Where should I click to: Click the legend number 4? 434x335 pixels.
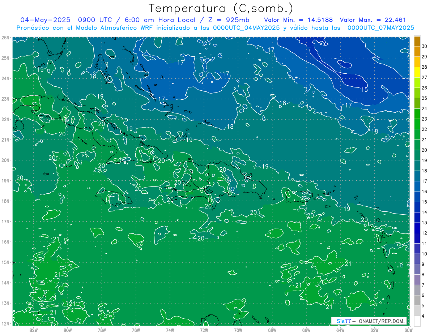pyautogui.click(x=423, y=316)
